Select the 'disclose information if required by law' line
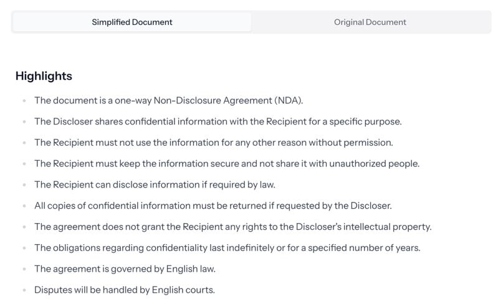Image resolution: width=498 pixels, height=304 pixels. click(x=154, y=185)
